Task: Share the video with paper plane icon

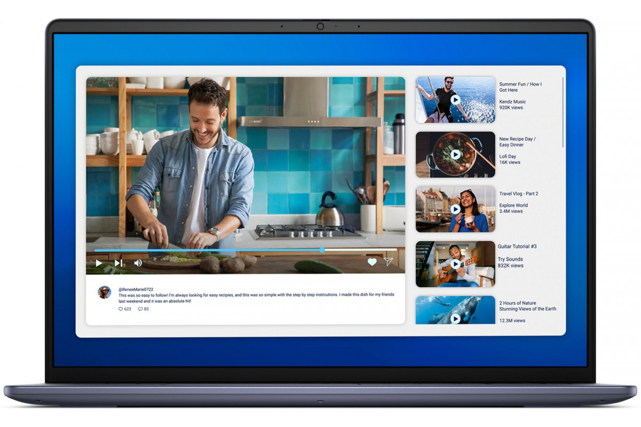Action: (388, 262)
